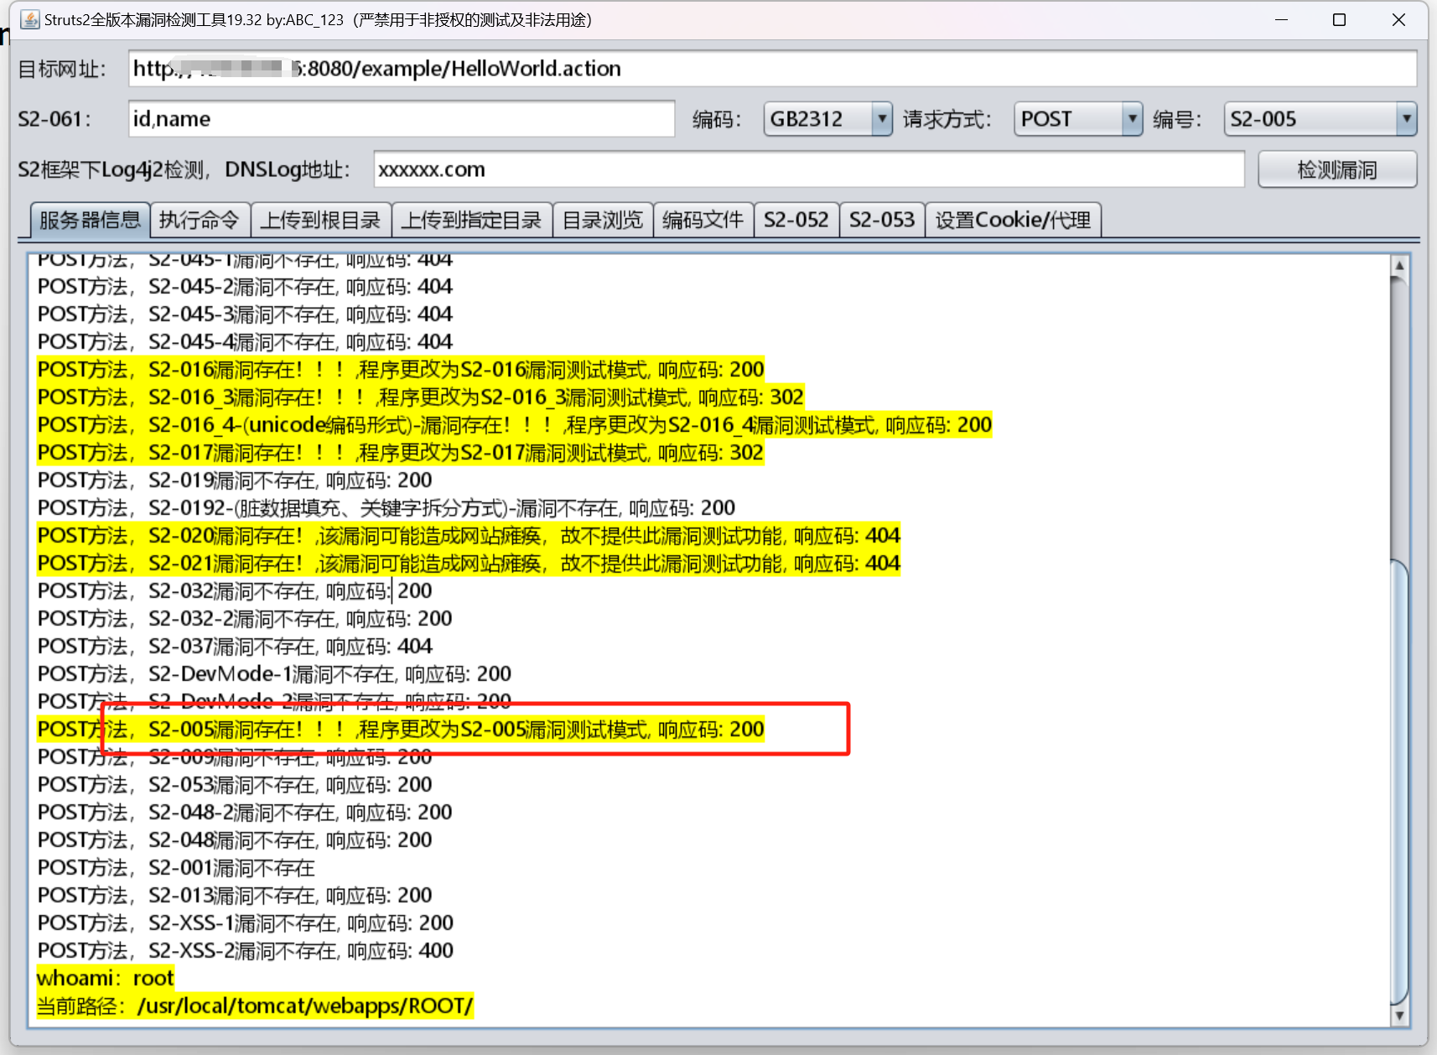
Task: Click the 目标网址 URL input field
Action: 771,69
